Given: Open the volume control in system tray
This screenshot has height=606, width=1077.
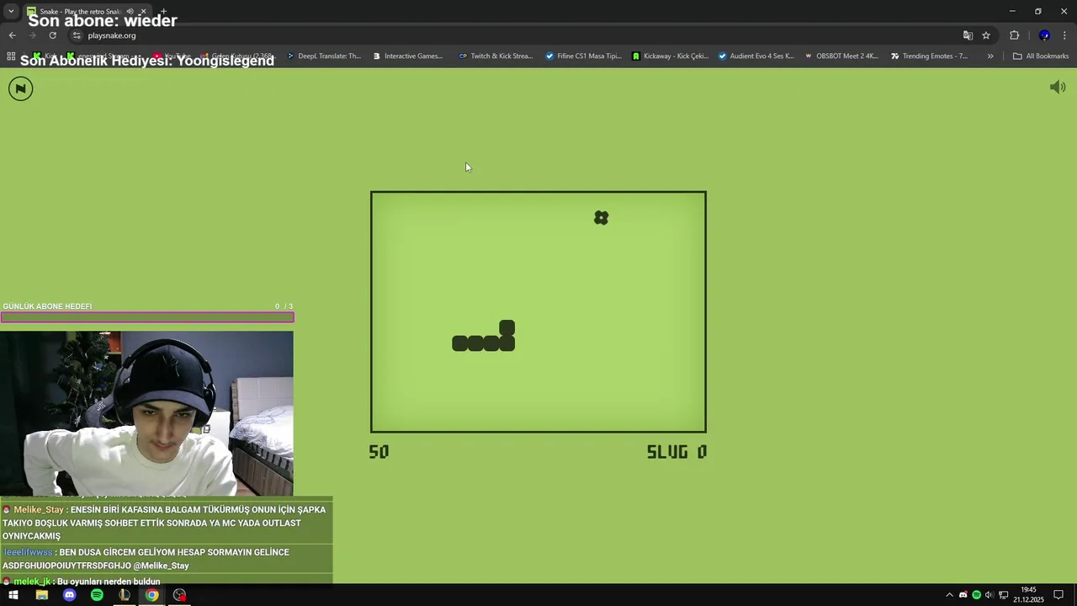Looking at the screenshot, I should (x=989, y=595).
